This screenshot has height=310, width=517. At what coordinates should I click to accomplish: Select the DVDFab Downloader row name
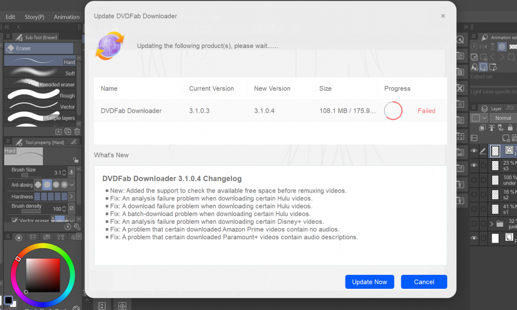131,111
